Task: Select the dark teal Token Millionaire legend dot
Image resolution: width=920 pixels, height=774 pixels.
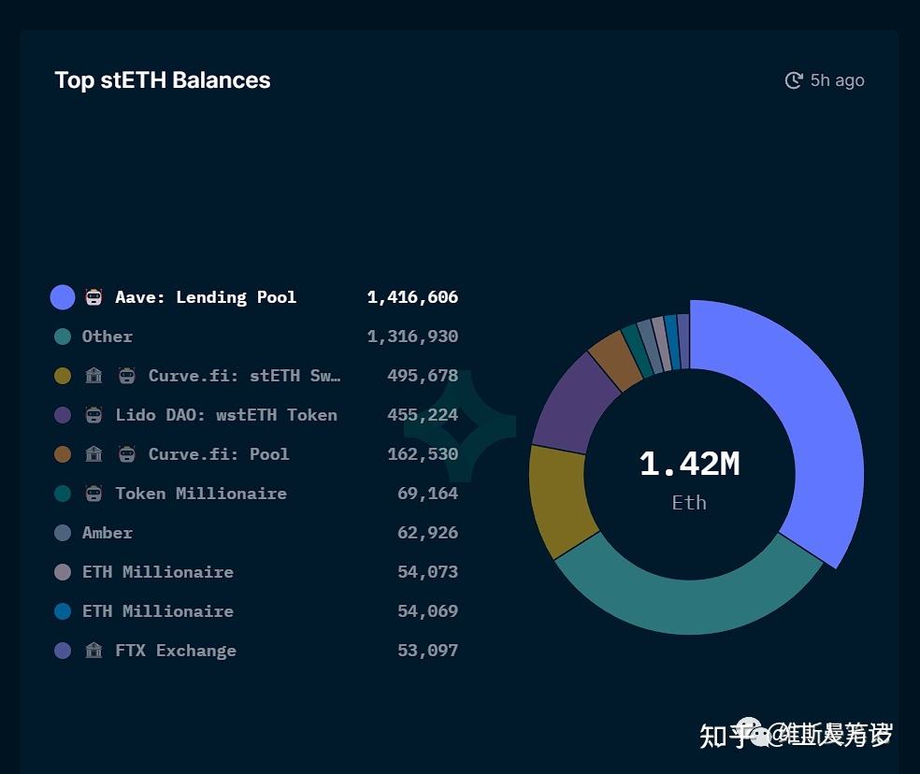Action: [63, 494]
